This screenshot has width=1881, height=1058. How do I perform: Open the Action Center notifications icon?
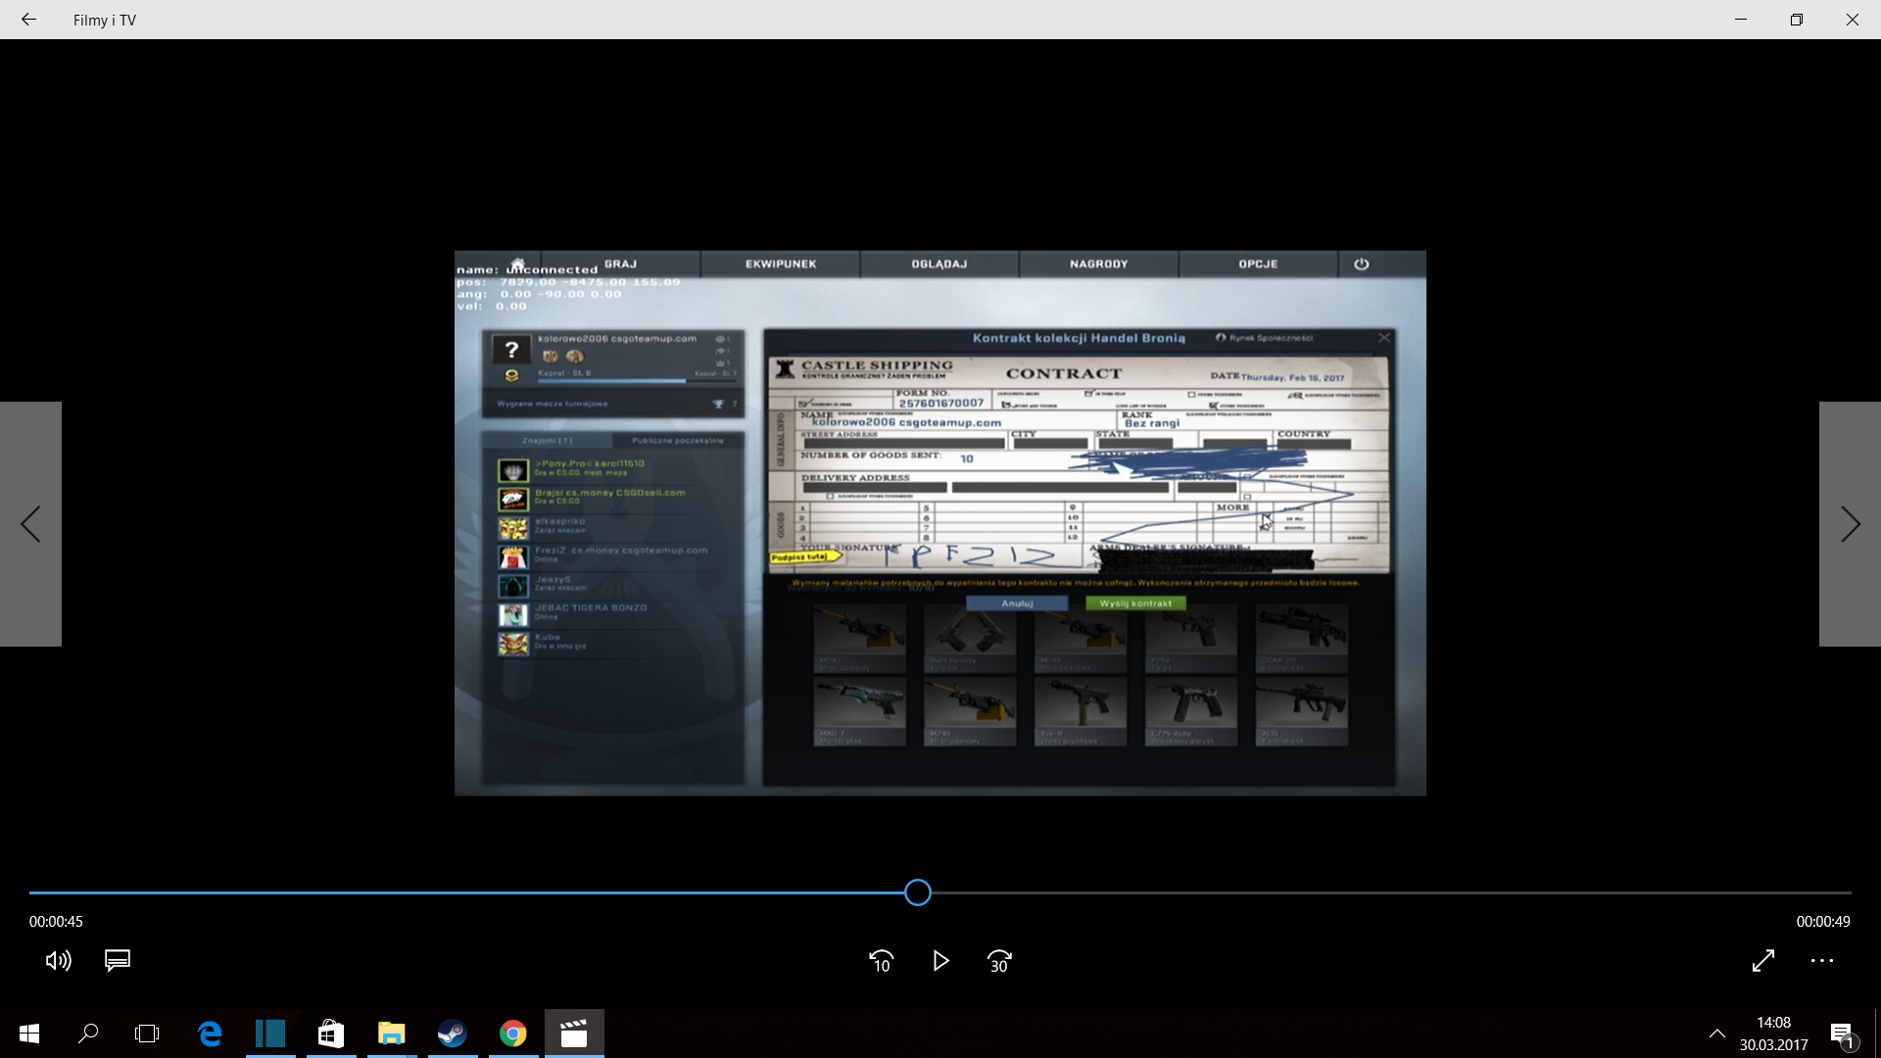tap(1841, 1034)
